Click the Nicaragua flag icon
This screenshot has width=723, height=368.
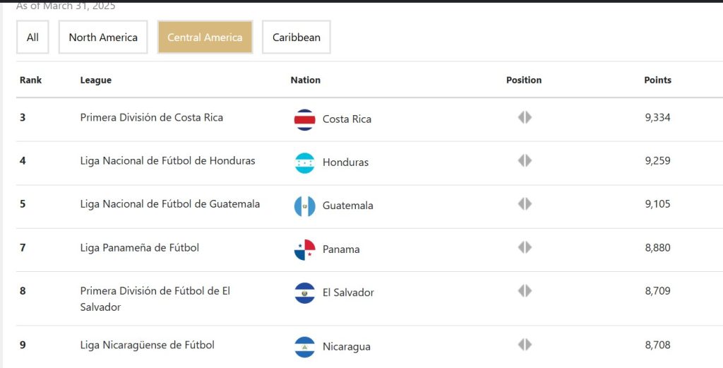pyautogui.click(x=304, y=348)
